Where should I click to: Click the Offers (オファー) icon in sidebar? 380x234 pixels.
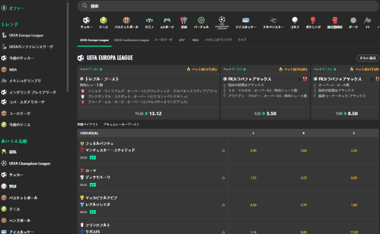pyautogui.click(x=4, y=8)
